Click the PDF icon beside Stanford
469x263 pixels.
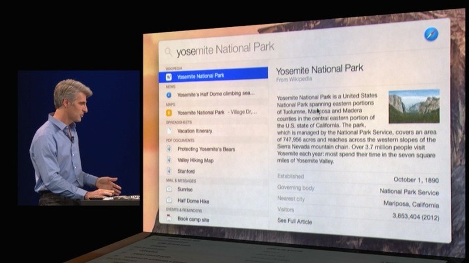(169, 171)
